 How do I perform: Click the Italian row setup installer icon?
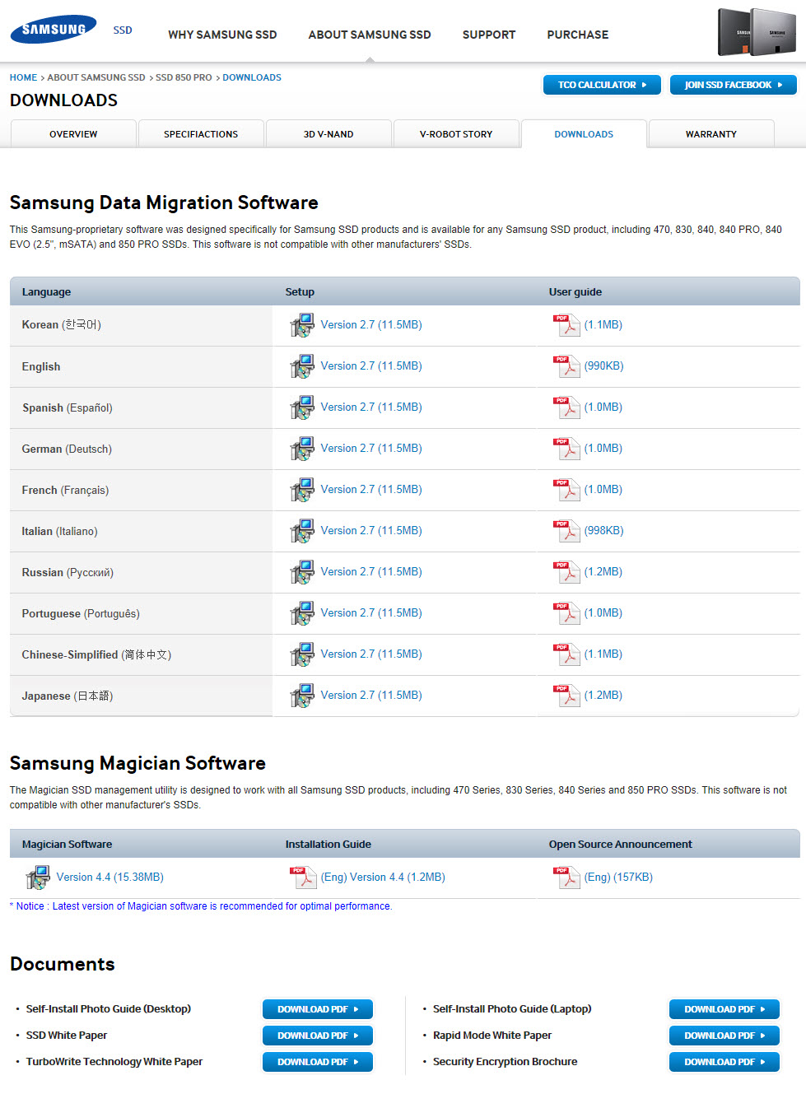tap(302, 531)
